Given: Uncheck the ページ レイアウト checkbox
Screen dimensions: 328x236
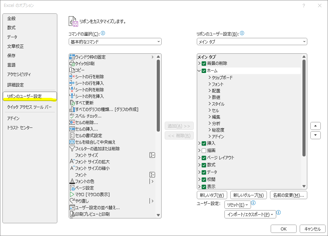Looking at the screenshot, I should coord(204,158).
